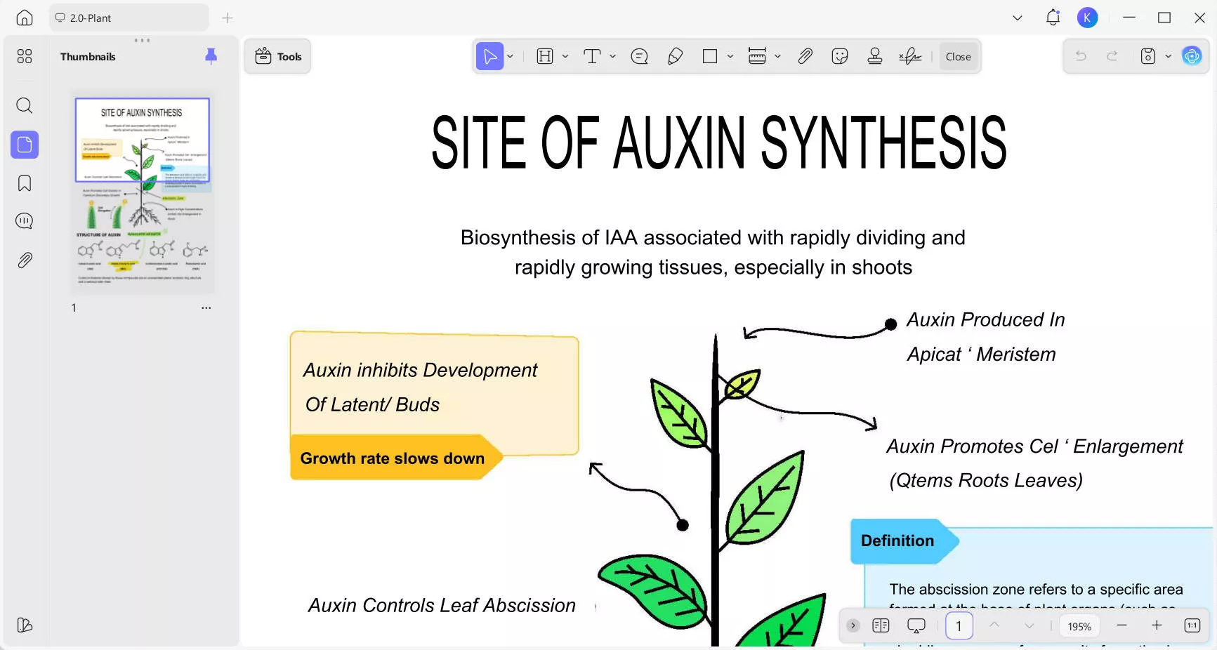Image resolution: width=1217 pixels, height=650 pixels.
Task: Open the K user account avatar
Action: tap(1088, 18)
